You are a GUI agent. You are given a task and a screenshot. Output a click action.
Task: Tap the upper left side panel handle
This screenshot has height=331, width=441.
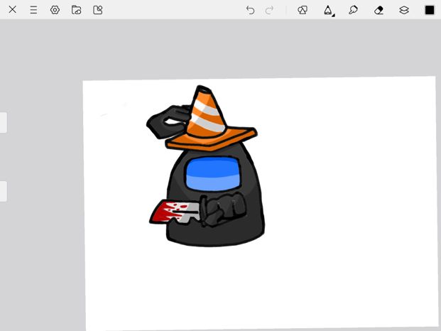(3, 122)
